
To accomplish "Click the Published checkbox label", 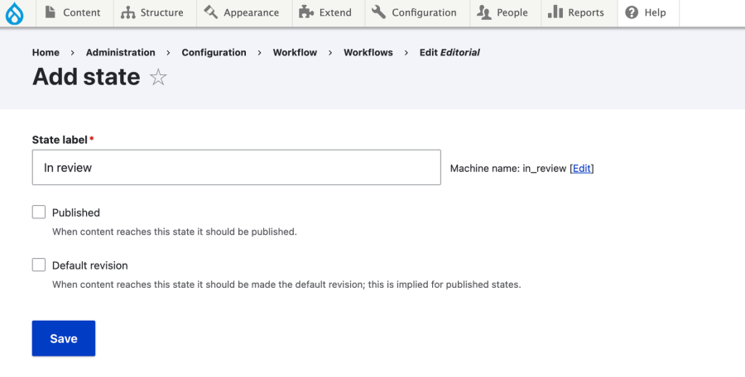I will 76,212.
